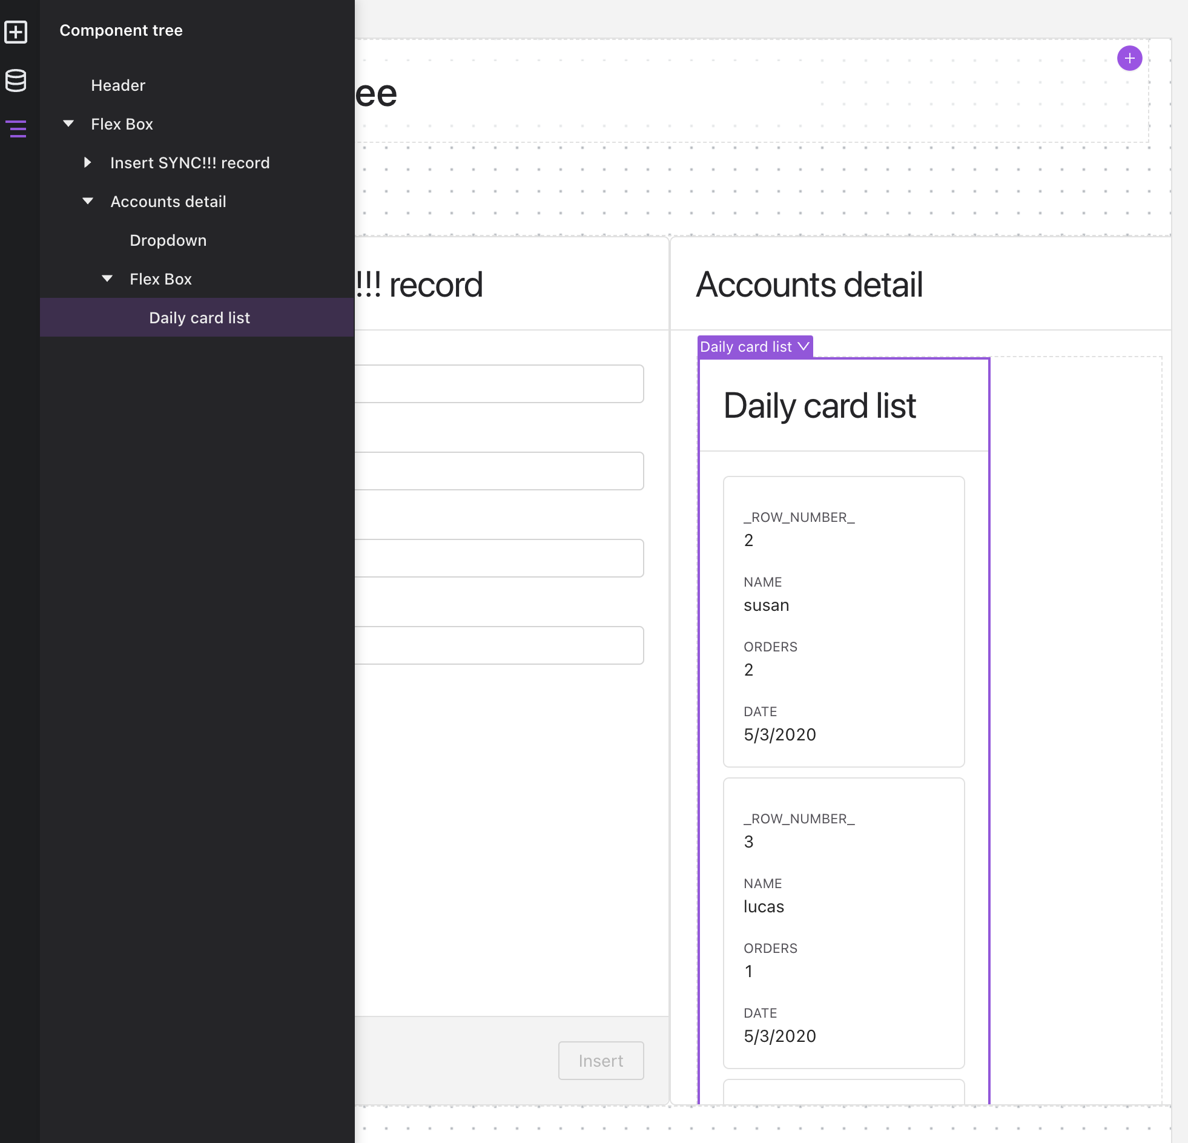Viewport: 1188px width, 1143px height.
Task: Open the Daily card list label chevron
Action: tap(803, 346)
